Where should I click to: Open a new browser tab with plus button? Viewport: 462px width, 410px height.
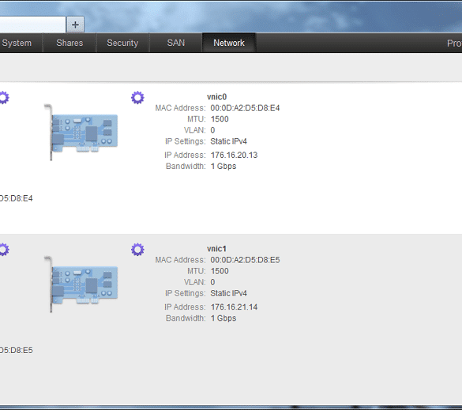point(76,24)
